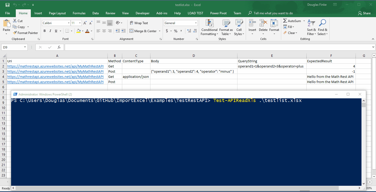Click the Save icon in title bar
This screenshot has width=376, height=192.
coord(8,5)
